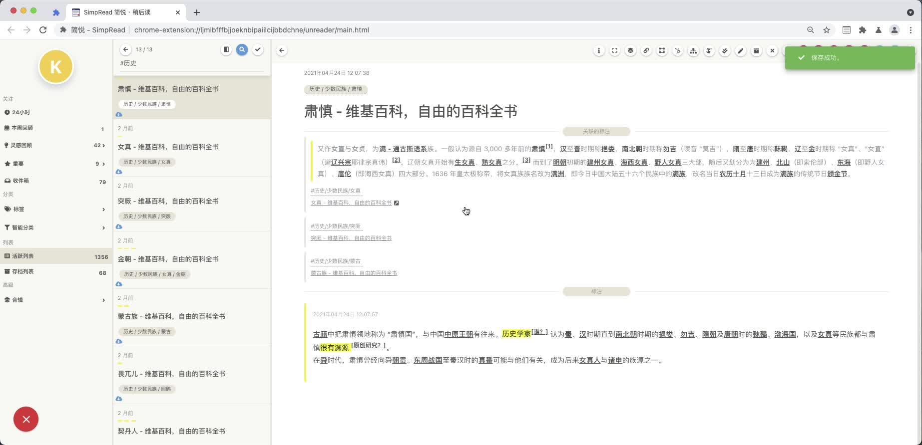Click the cloud icon under 突厥 list entry

click(119, 226)
